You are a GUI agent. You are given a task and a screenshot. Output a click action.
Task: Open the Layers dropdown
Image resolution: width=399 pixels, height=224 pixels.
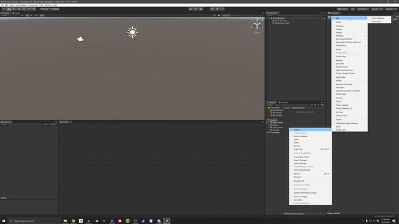tap(377, 9)
